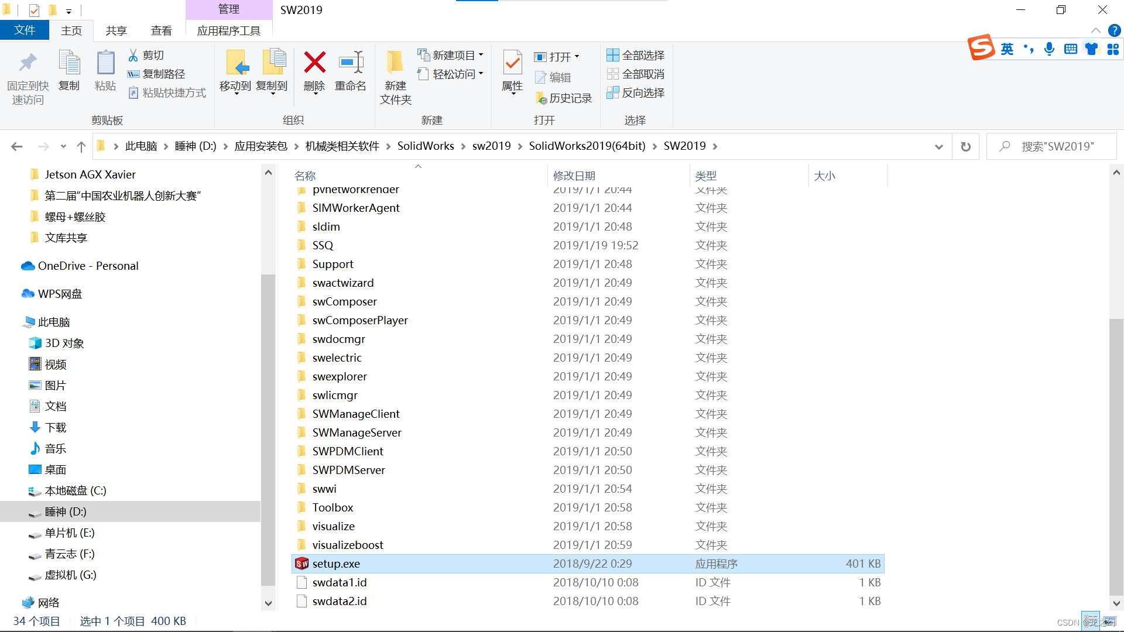This screenshot has height=632, width=1124.
Task: Click the Cut scissors icon
Action: (x=133, y=55)
